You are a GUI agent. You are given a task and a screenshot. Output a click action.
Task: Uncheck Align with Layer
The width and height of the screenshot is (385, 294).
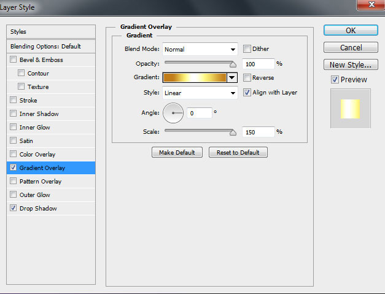(x=247, y=92)
